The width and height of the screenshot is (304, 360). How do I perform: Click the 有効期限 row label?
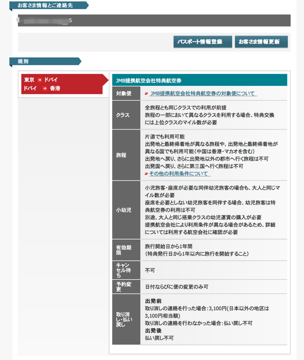click(126, 250)
